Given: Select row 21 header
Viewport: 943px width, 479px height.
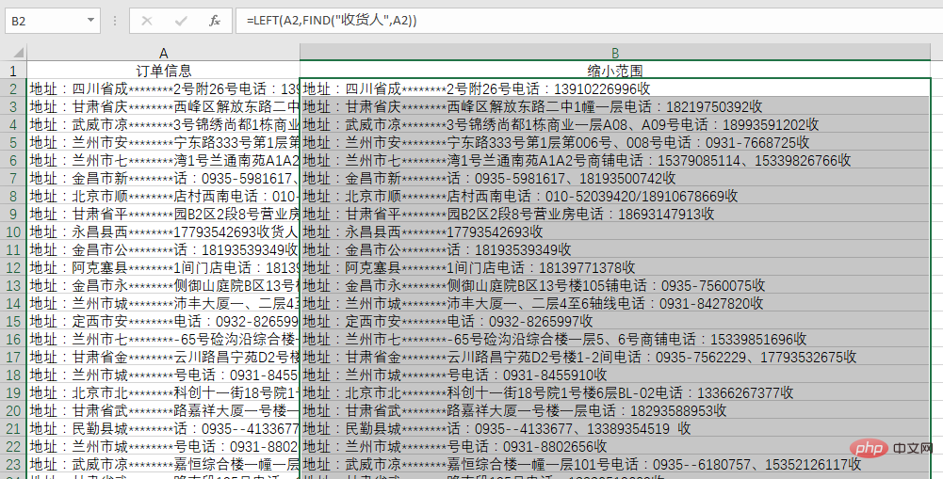Looking at the screenshot, I should tap(13, 428).
